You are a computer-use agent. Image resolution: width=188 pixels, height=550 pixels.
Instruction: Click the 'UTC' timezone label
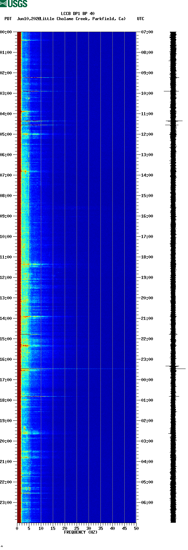tap(141, 19)
